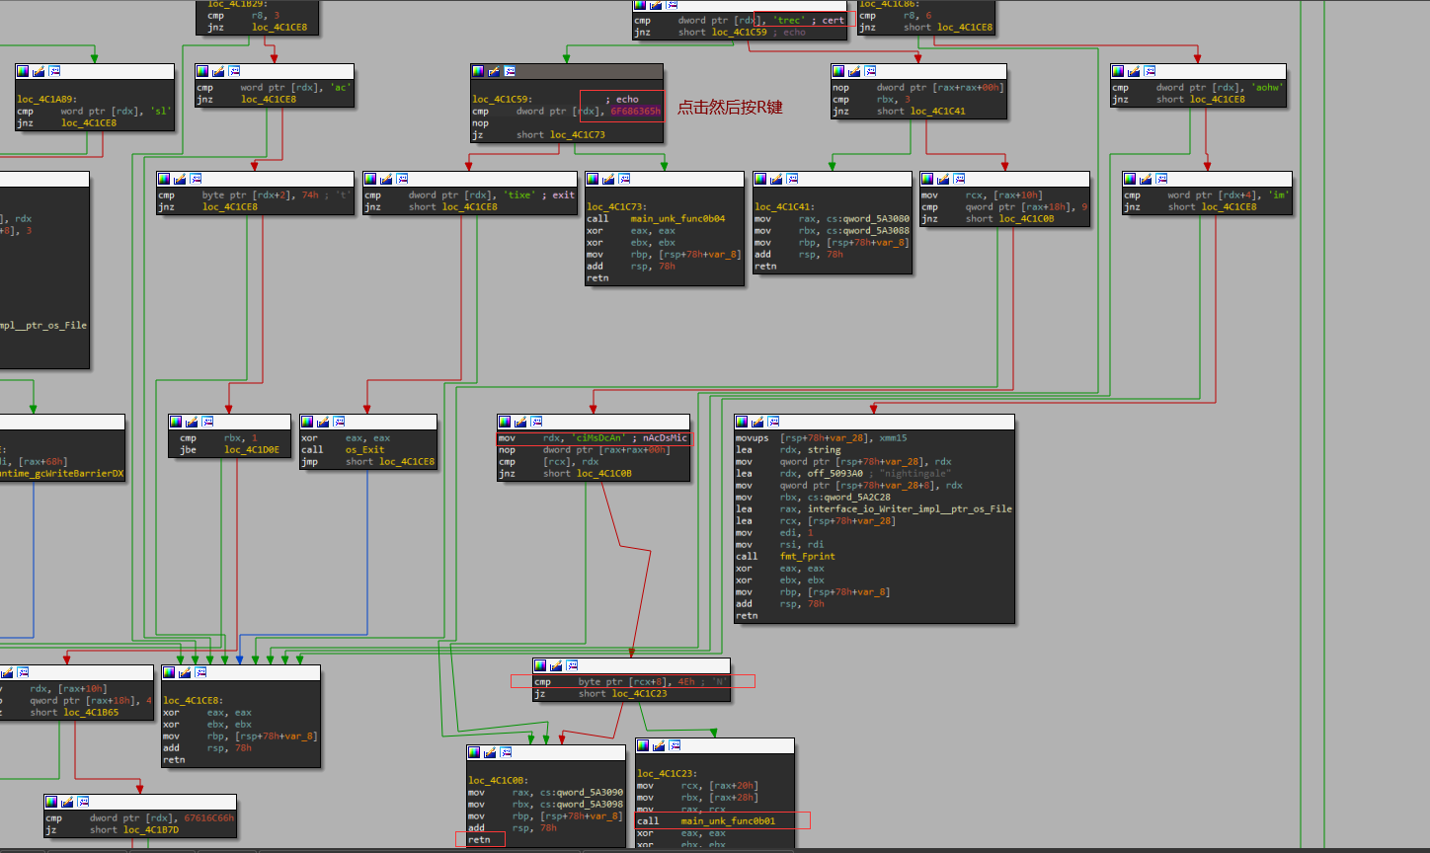1430x853 pixels.
Task: Click jump target loc_4C1C41 after jnz
Action: [938, 112]
